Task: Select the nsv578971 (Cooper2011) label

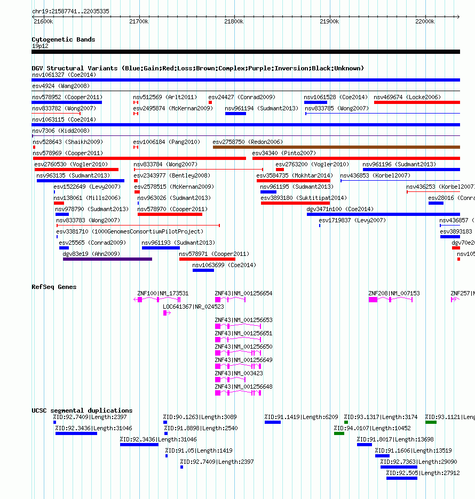Action: click(214, 254)
